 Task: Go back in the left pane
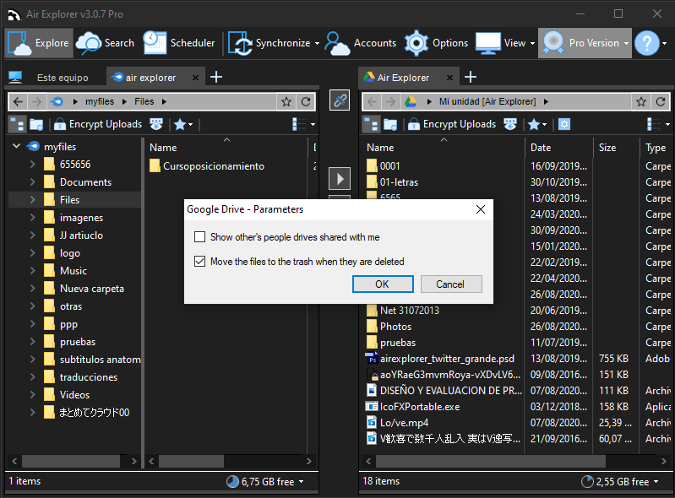[x=18, y=101]
